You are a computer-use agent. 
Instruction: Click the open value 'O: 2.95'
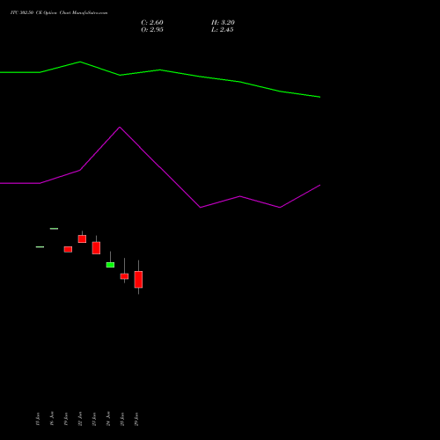[152, 30]
